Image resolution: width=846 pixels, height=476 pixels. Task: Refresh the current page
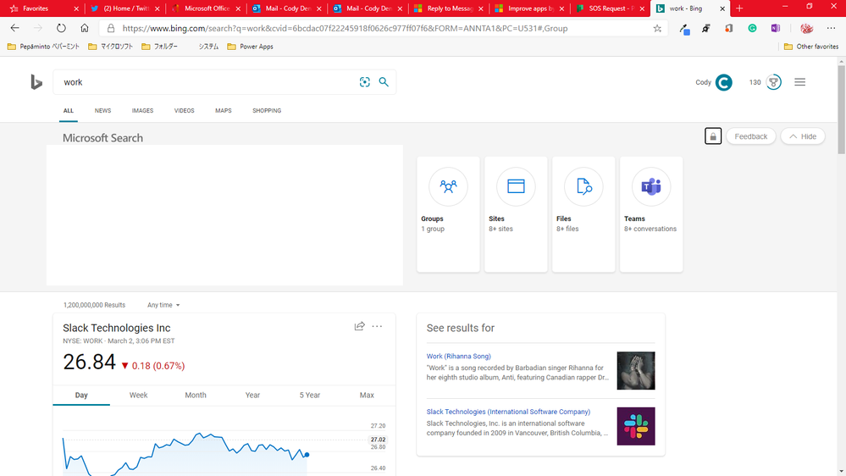coord(62,28)
